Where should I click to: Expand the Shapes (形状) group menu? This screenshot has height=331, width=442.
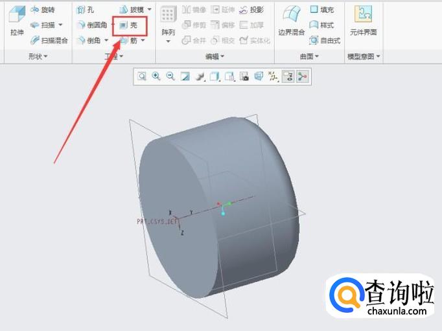tap(38, 56)
